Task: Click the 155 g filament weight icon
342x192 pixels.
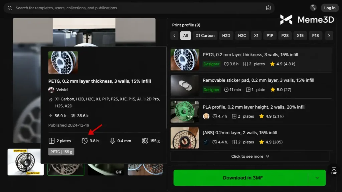Action: (x=145, y=141)
